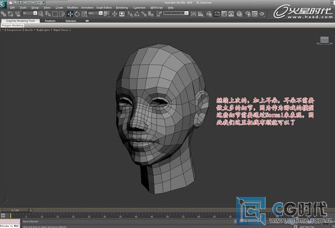Activate the Select and Move tool
The image size is (335, 228).
point(70,14)
